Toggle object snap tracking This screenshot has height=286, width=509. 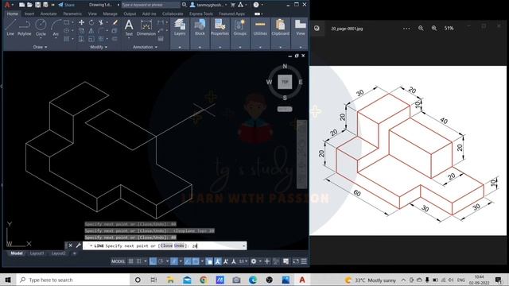188,261
